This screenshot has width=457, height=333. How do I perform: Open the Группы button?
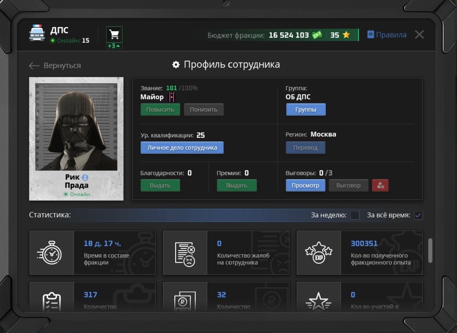tap(306, 109)
